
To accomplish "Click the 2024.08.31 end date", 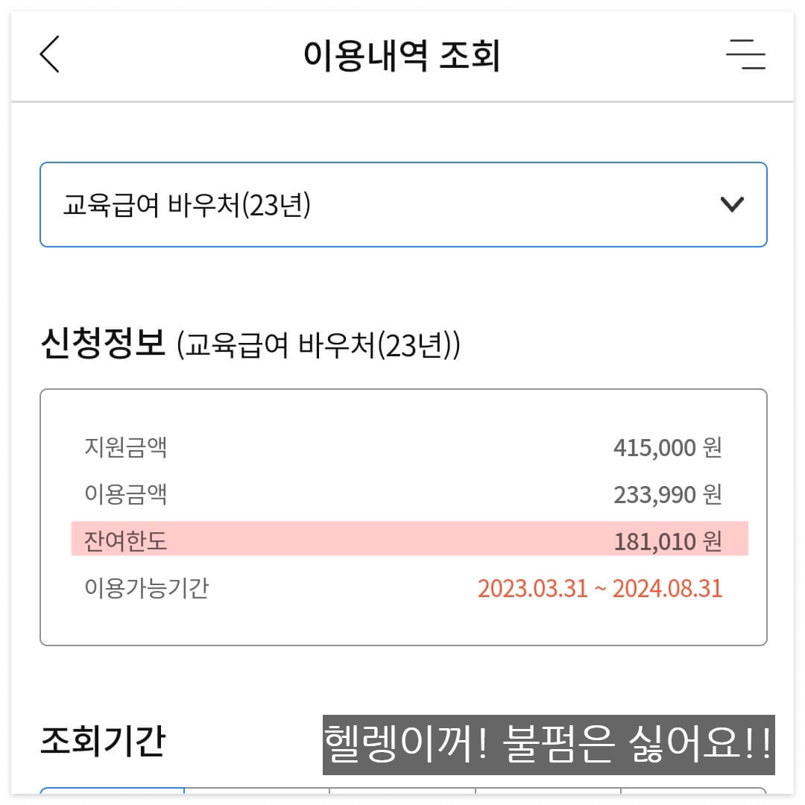I will pos(668,589).
